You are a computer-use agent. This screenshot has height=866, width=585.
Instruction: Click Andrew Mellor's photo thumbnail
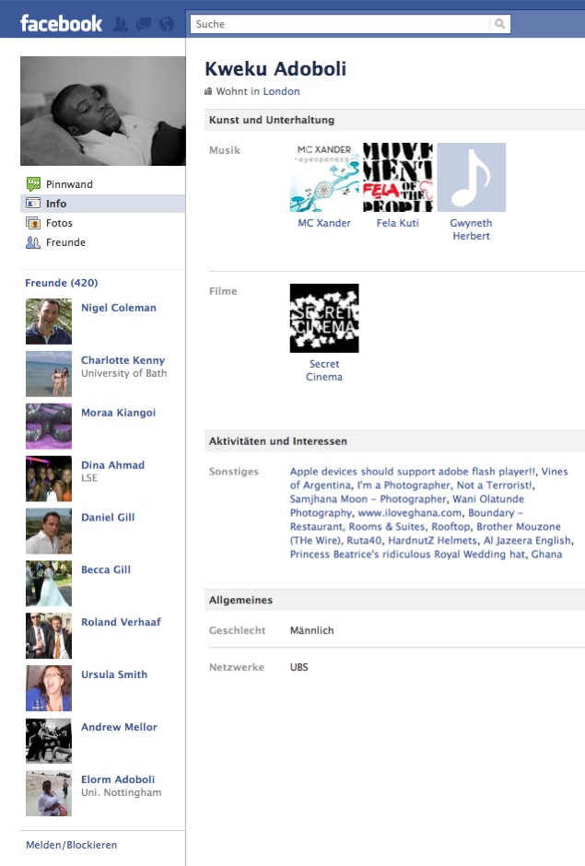[49, 742]
